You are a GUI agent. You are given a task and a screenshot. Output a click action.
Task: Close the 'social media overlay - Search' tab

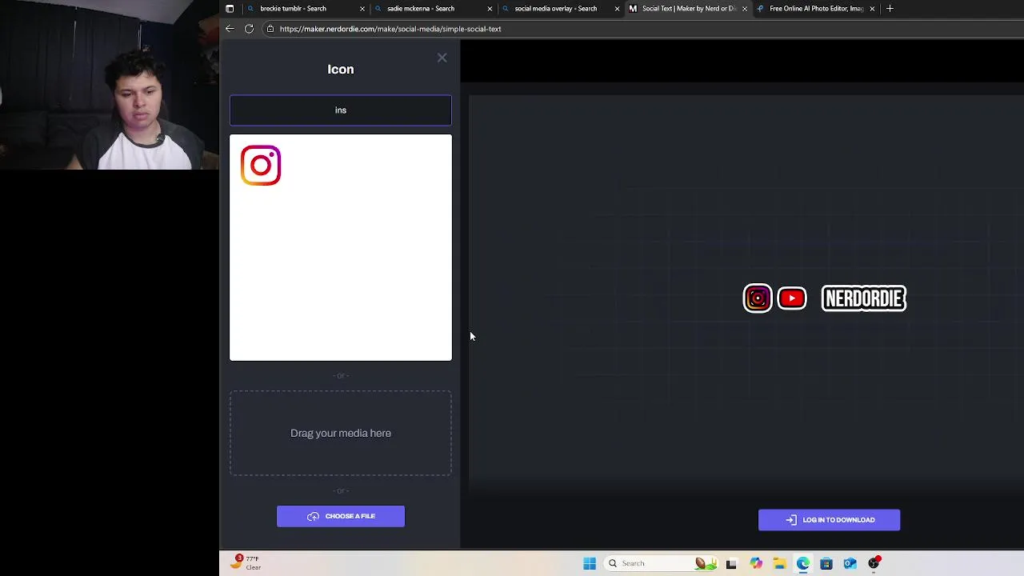tap(617, 9)
